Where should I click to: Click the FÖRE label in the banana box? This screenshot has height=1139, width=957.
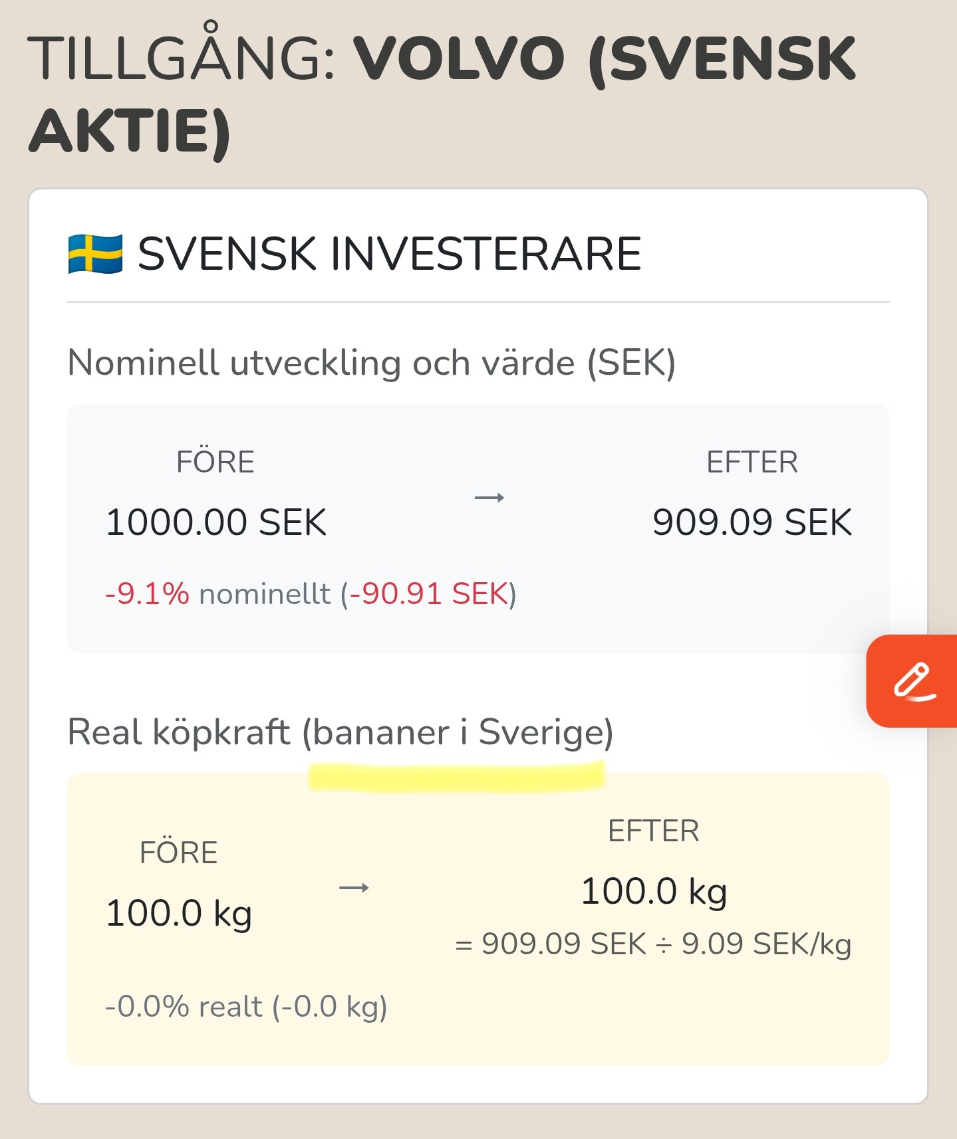coord(178,853)
